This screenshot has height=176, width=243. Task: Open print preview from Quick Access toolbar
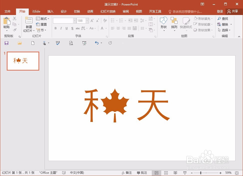tap(71, 43)
